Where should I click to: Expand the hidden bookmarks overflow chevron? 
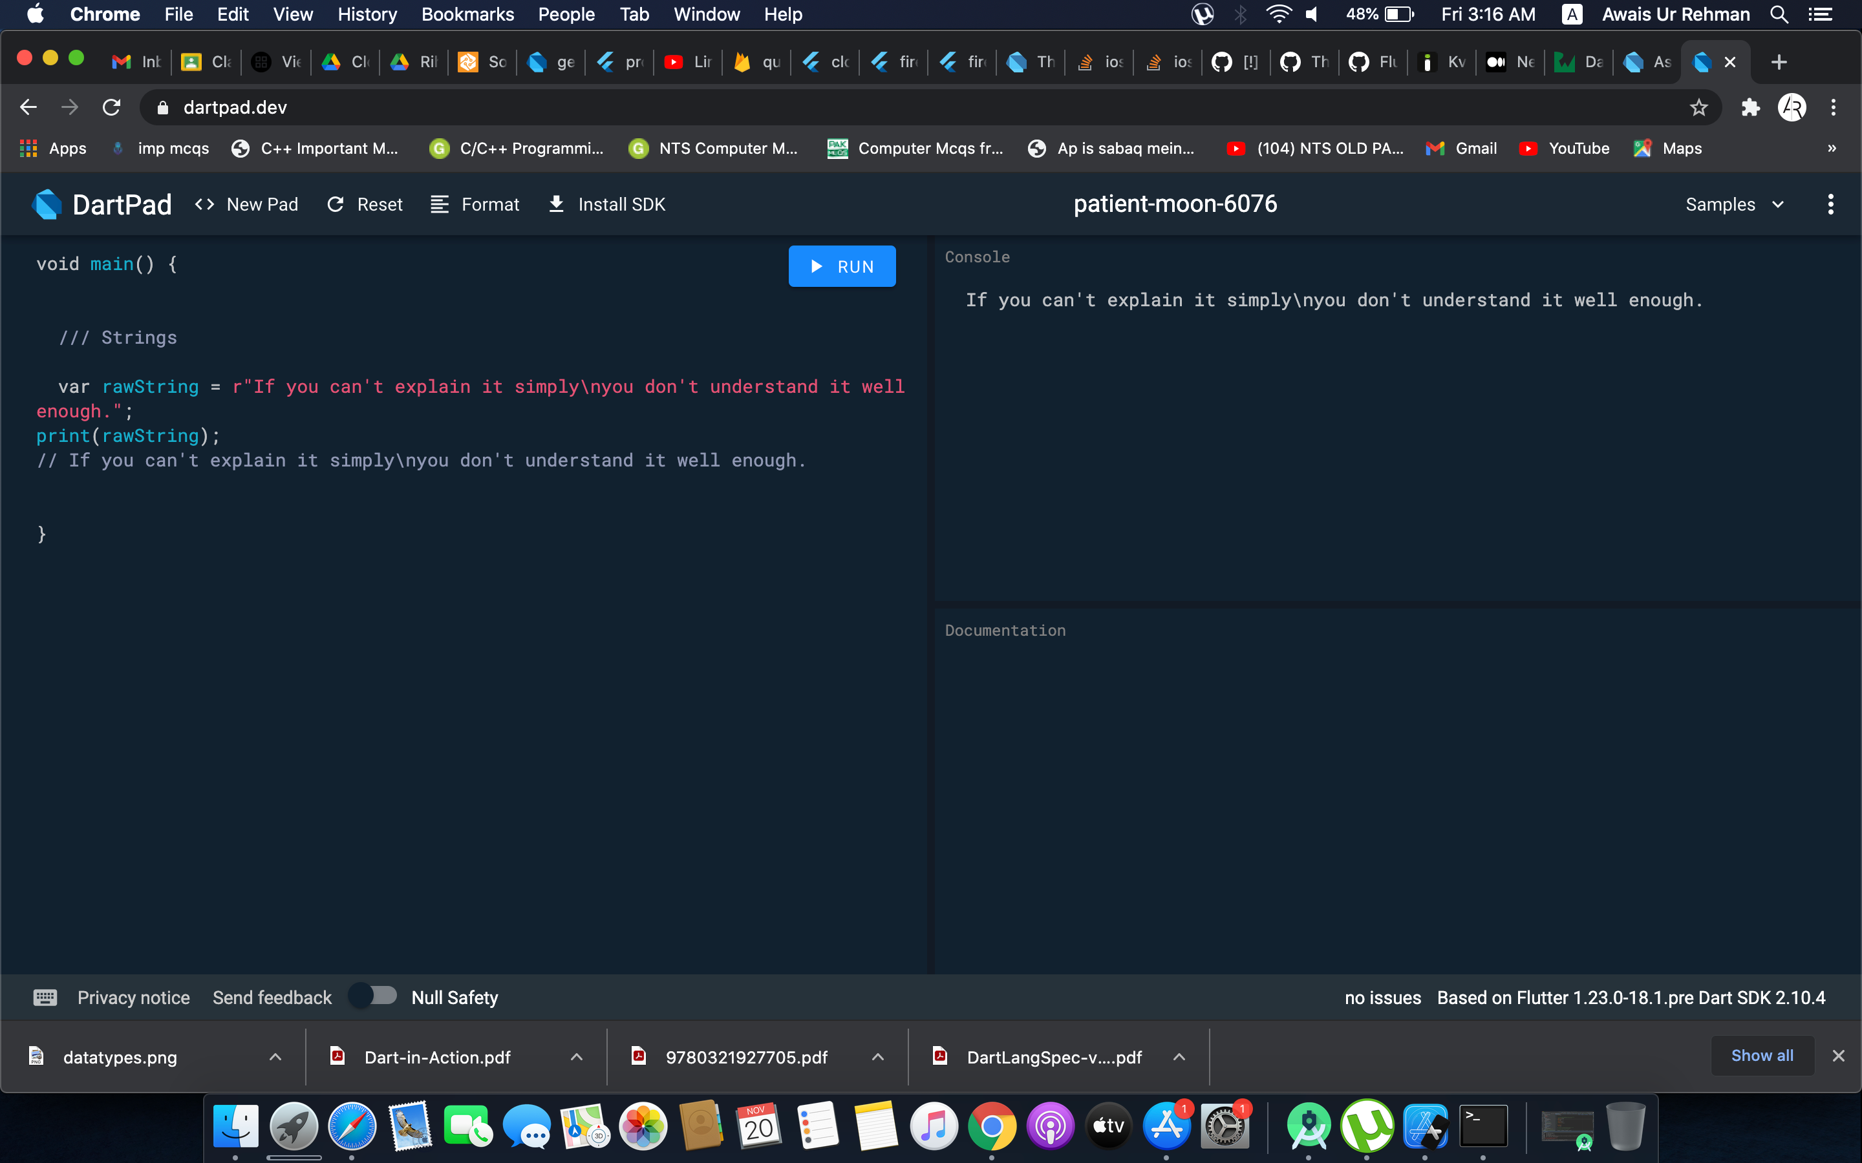coord(1831,149)
